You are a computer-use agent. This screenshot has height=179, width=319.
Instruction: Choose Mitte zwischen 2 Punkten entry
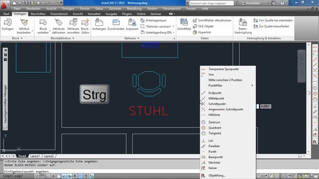pyautogui.click(x=228, y=80)
